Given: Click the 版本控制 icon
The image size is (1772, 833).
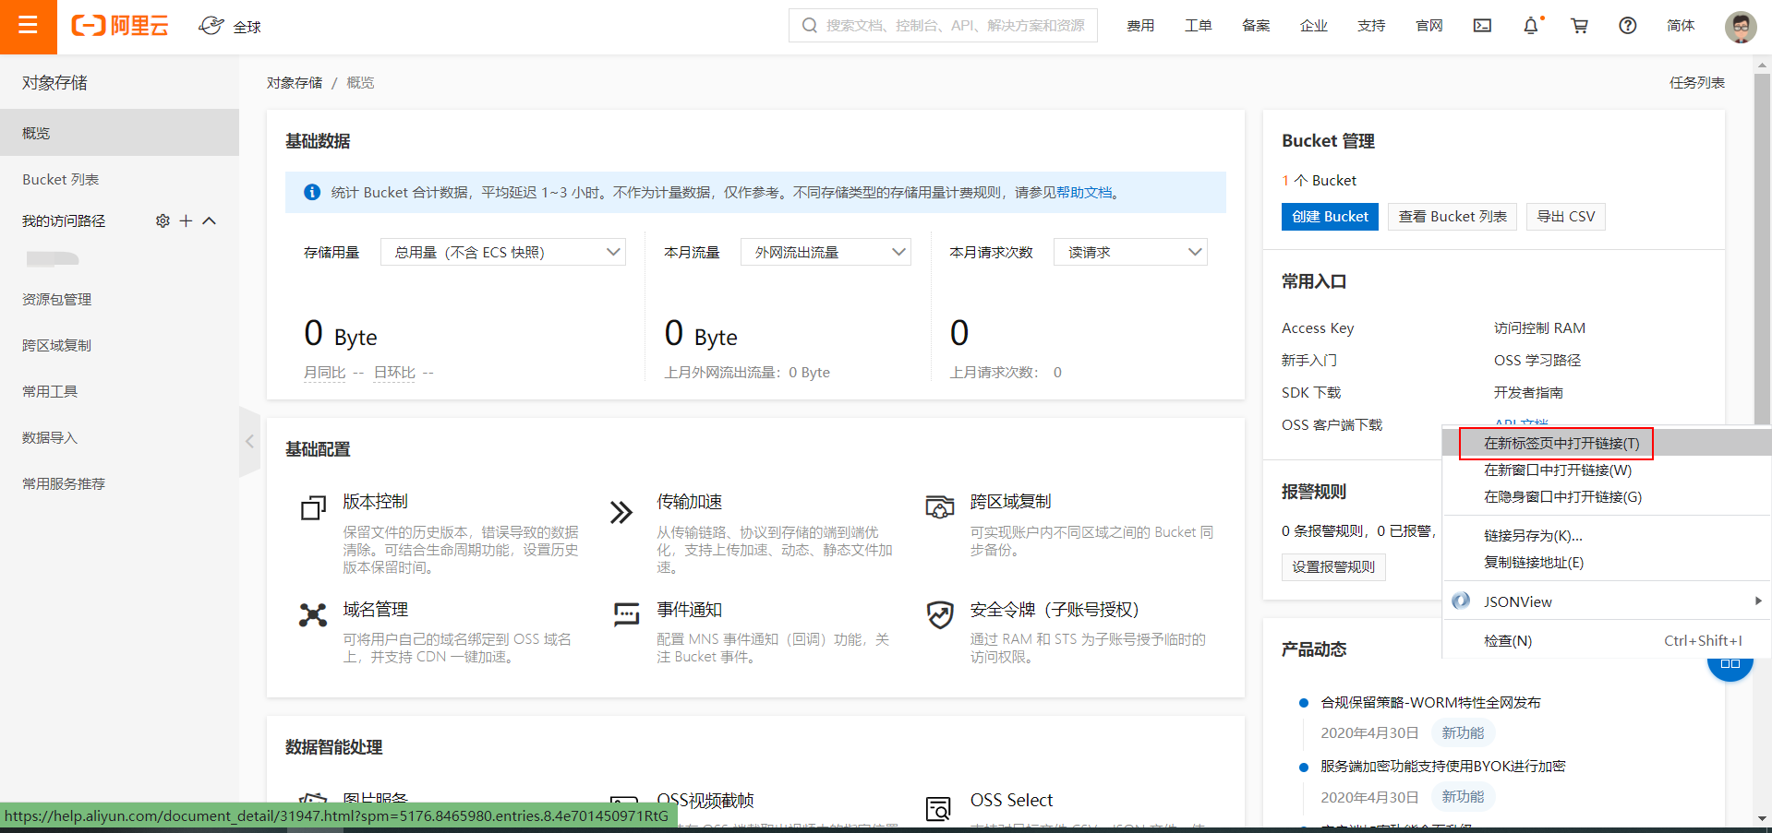Looking at the screenshot, I should (313, 507).
